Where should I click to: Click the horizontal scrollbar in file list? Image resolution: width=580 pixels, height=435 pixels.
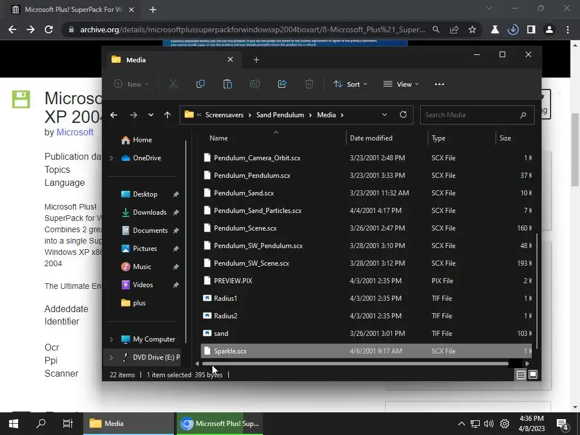point(355,364)
